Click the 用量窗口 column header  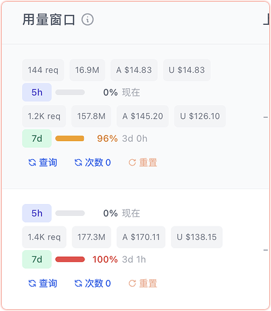pyautogui.click(x=48, y=20)
